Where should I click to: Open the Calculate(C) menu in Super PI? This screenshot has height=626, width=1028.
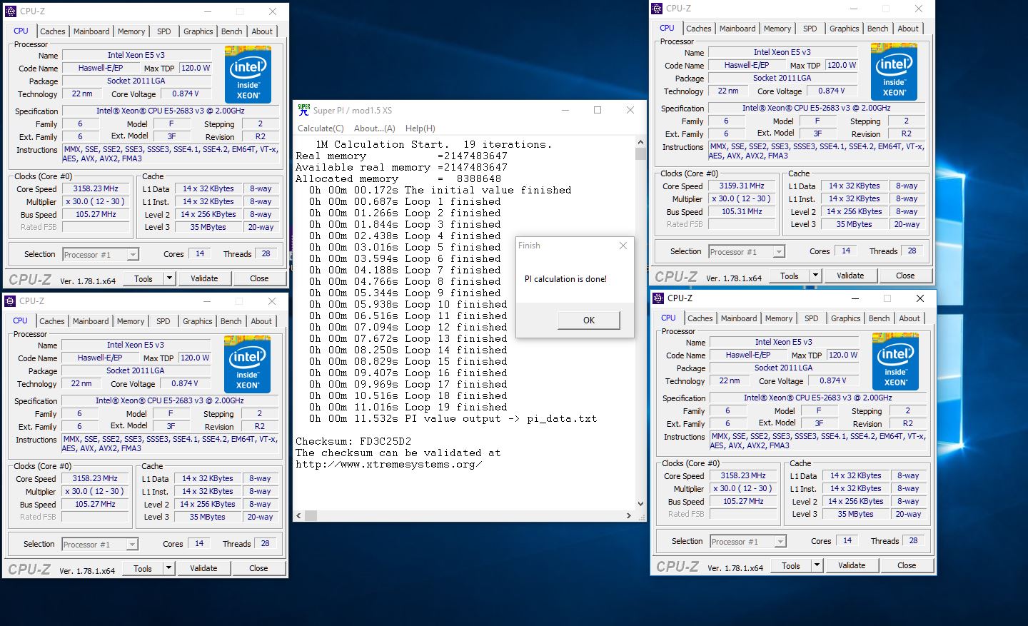click(321, 128)
